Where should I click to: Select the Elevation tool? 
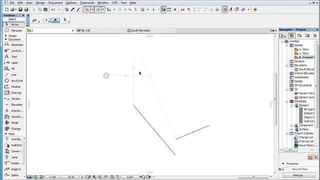(13, 104)
